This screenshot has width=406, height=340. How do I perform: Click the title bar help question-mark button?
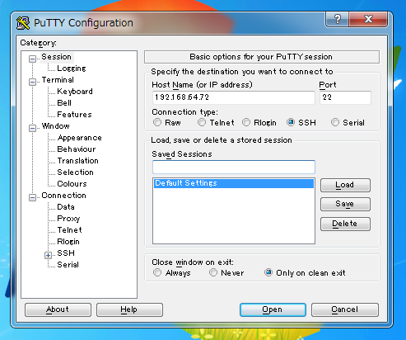[x=338, y=19]
